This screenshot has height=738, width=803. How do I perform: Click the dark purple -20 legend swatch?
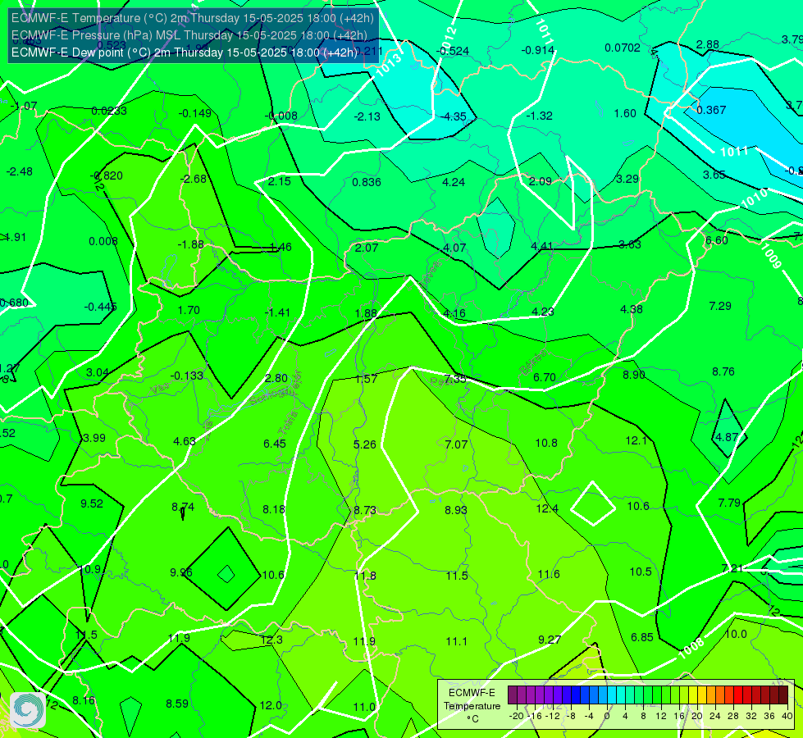click(x=512, y=695)
